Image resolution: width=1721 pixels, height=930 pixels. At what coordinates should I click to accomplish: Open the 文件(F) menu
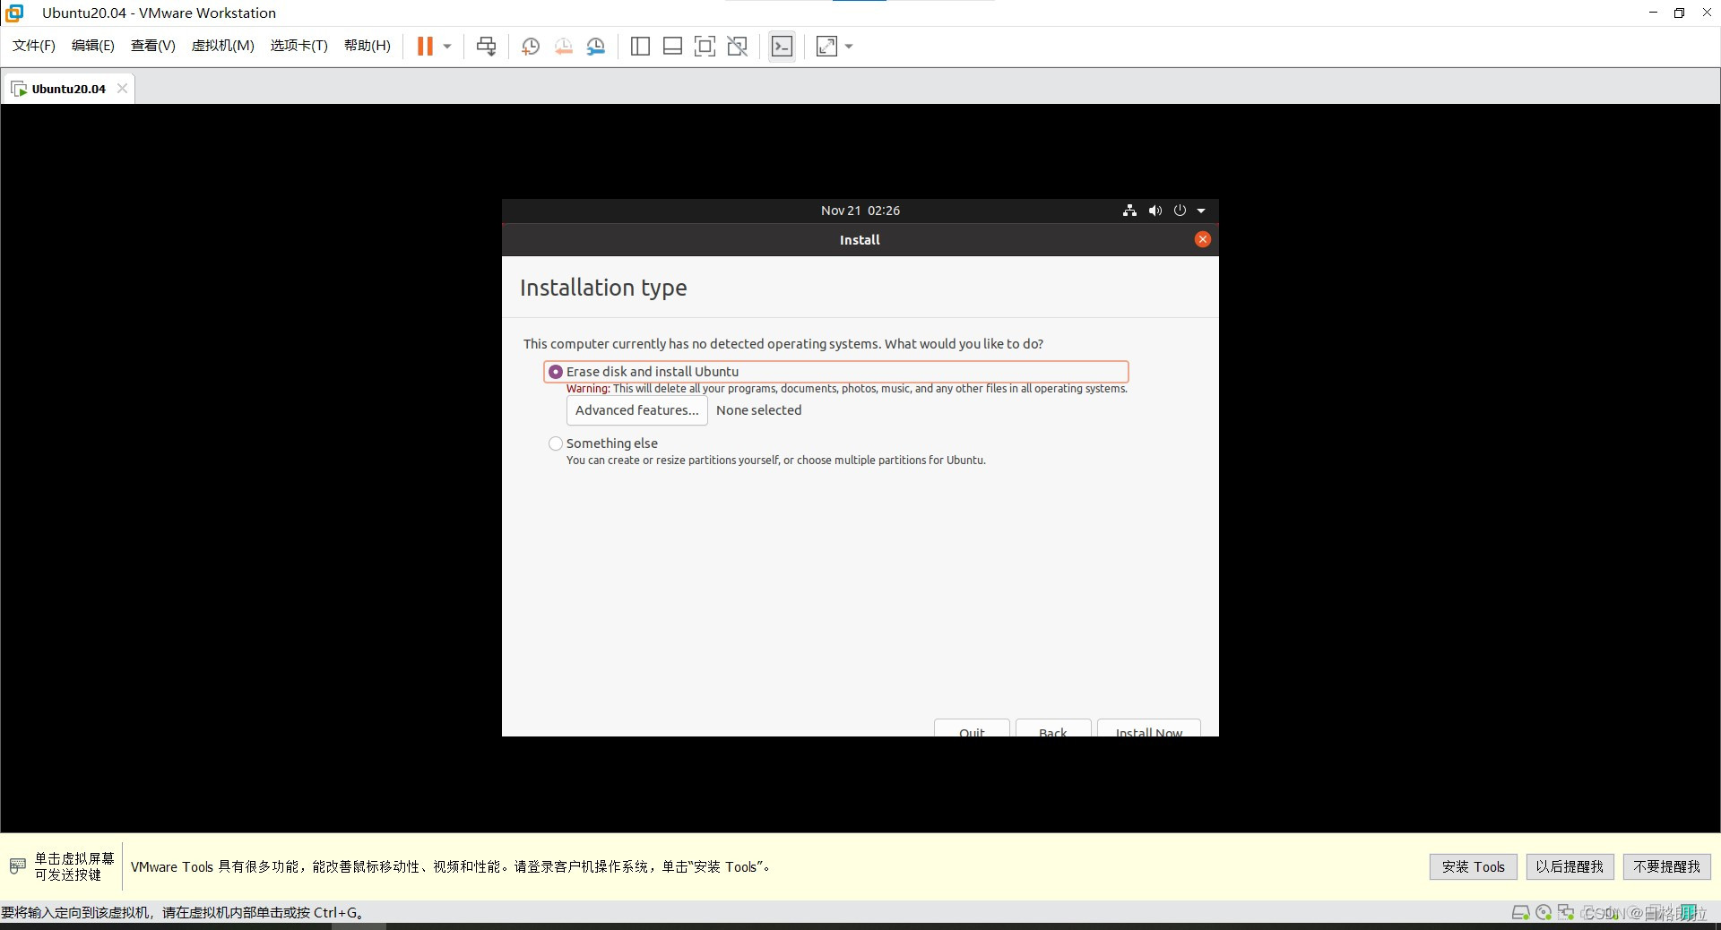(34, 46)
